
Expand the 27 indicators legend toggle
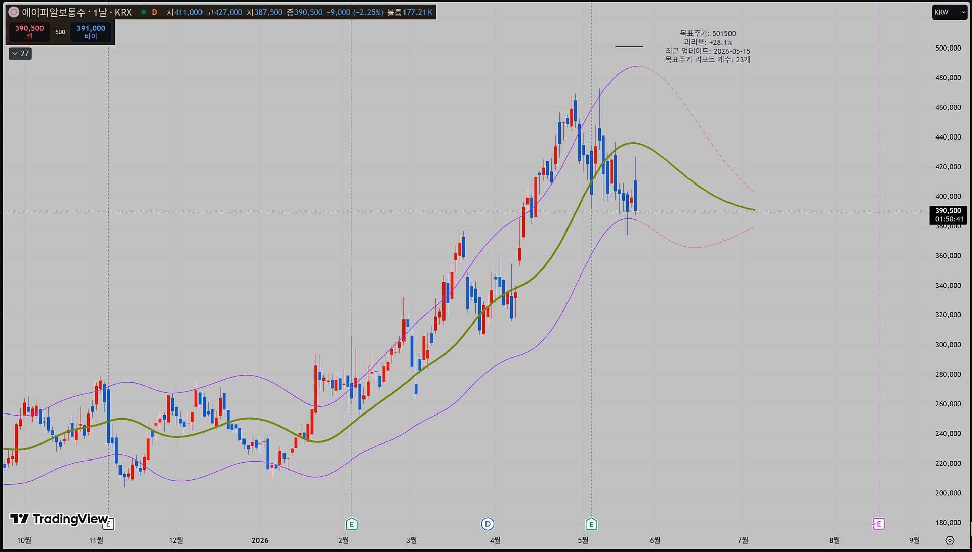(20, 53)
